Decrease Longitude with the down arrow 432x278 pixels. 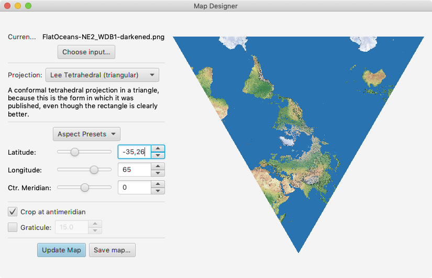click(x=158, y=173)
